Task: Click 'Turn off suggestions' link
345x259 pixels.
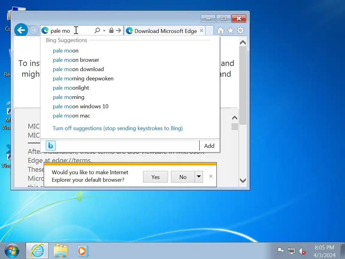Action: (118, 128)
